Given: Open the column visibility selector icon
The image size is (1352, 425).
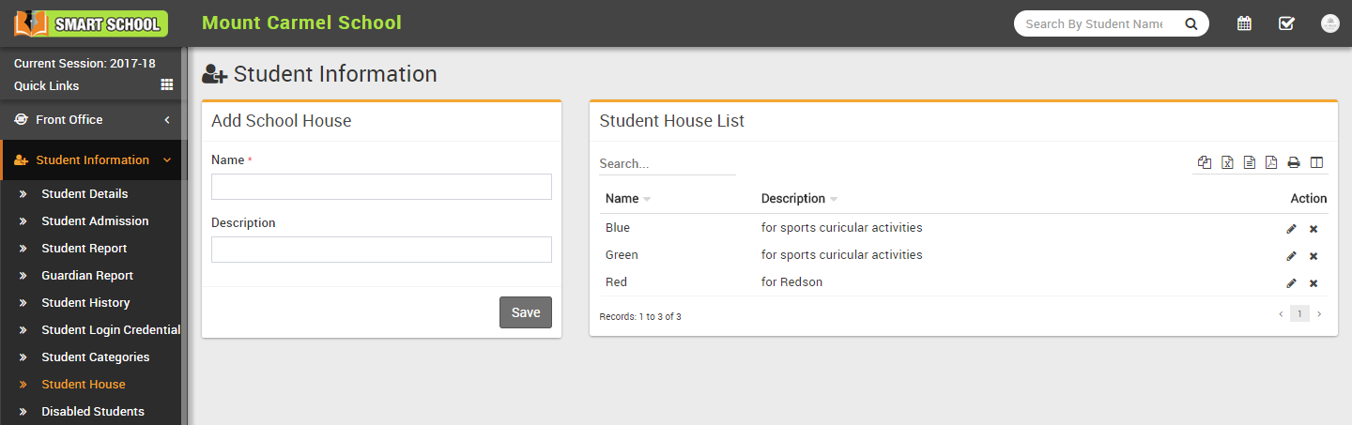Looking at the screenshot, I should pyautogui.click(x=1316, y=162).
